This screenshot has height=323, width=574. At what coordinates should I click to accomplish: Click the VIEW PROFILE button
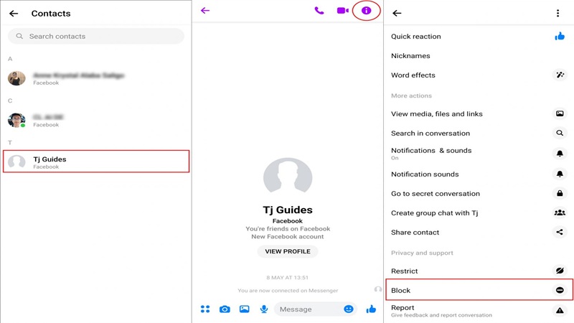click(x=288, y=251)
